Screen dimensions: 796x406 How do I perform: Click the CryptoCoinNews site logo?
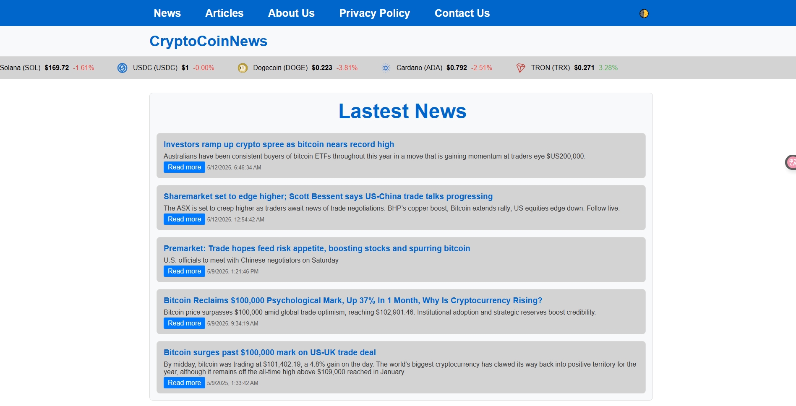(x=208, y=41)
